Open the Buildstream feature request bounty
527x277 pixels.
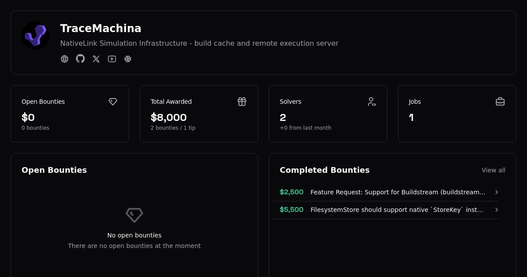pos(398,192)
